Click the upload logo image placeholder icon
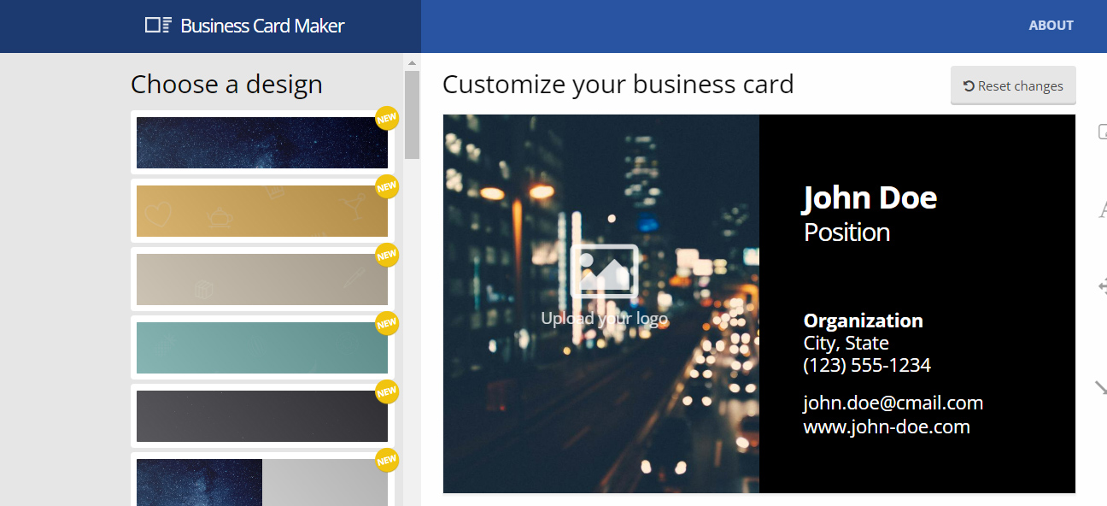This screenshot has width=1107, height=506. coord(604,271)
